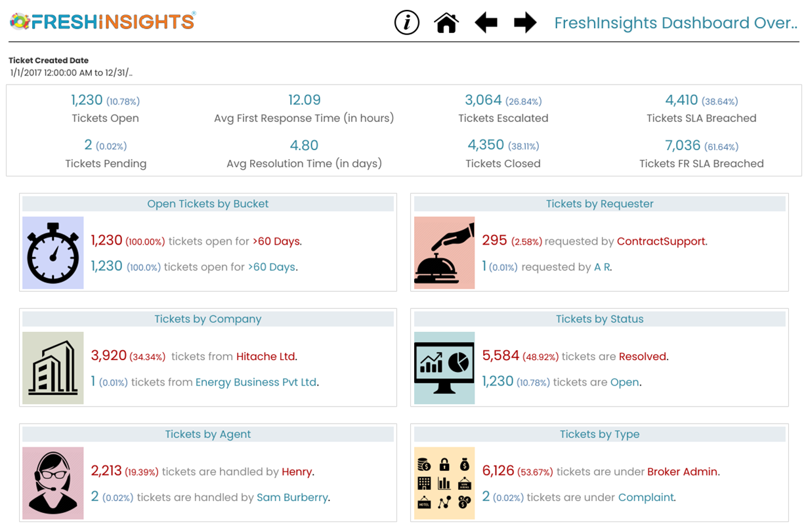The height and width of the screenshot is (528, 808).
Task: Navigate forward with the right arrow
Action: [525, 23]
